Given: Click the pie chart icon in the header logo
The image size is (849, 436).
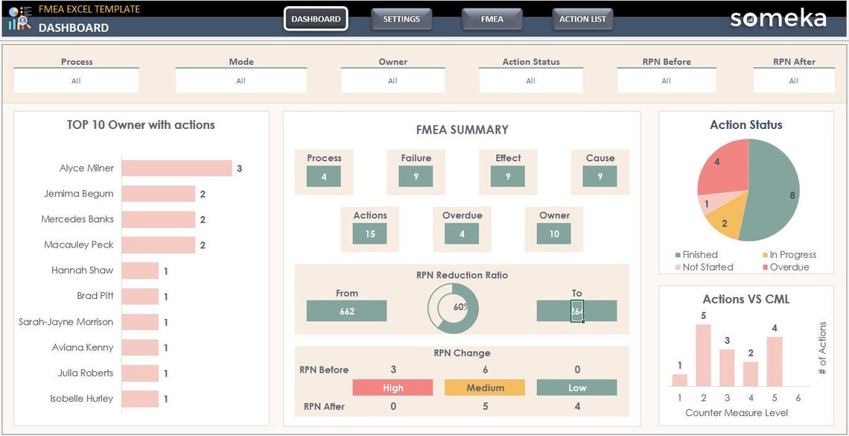Looking at the screenshot, I should [13, 10].
